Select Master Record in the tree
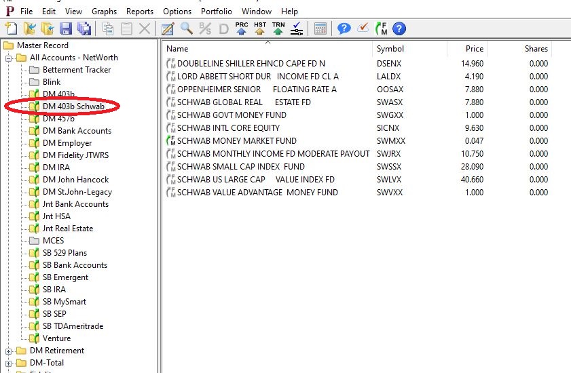Image resolution: width=571 pixels, height=373 pixels. 43,45
